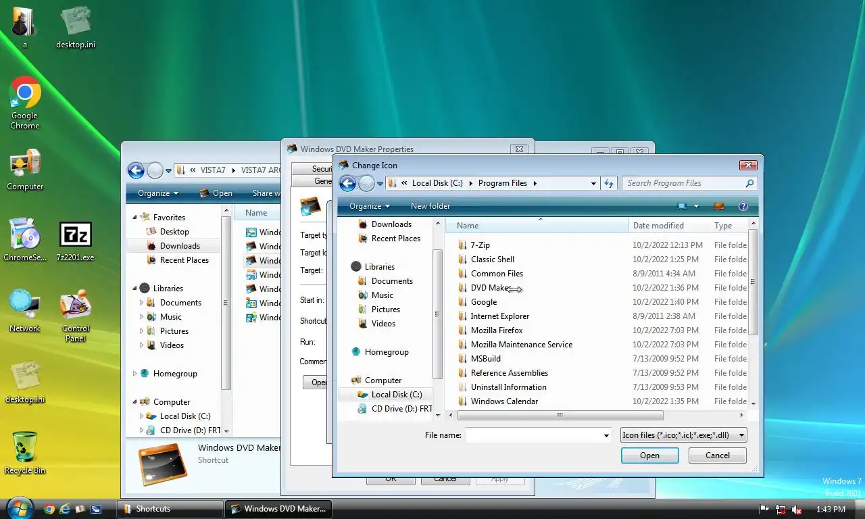Open the File name dropdown list
This screenshot has height=519, width=865.
[606, 436]
